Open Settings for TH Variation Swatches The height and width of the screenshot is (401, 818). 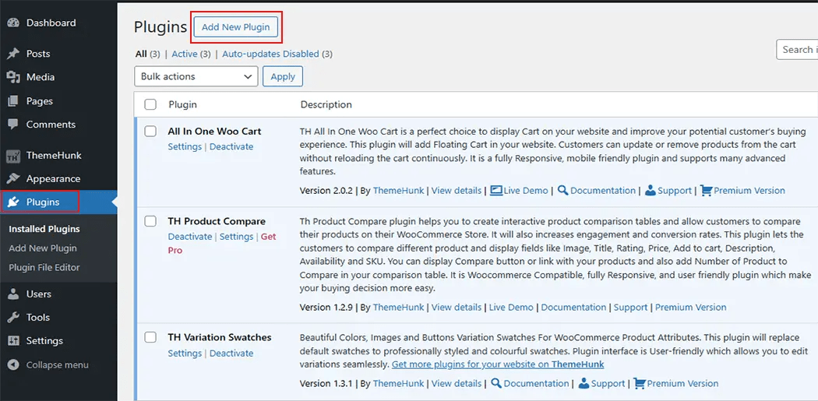185,353
